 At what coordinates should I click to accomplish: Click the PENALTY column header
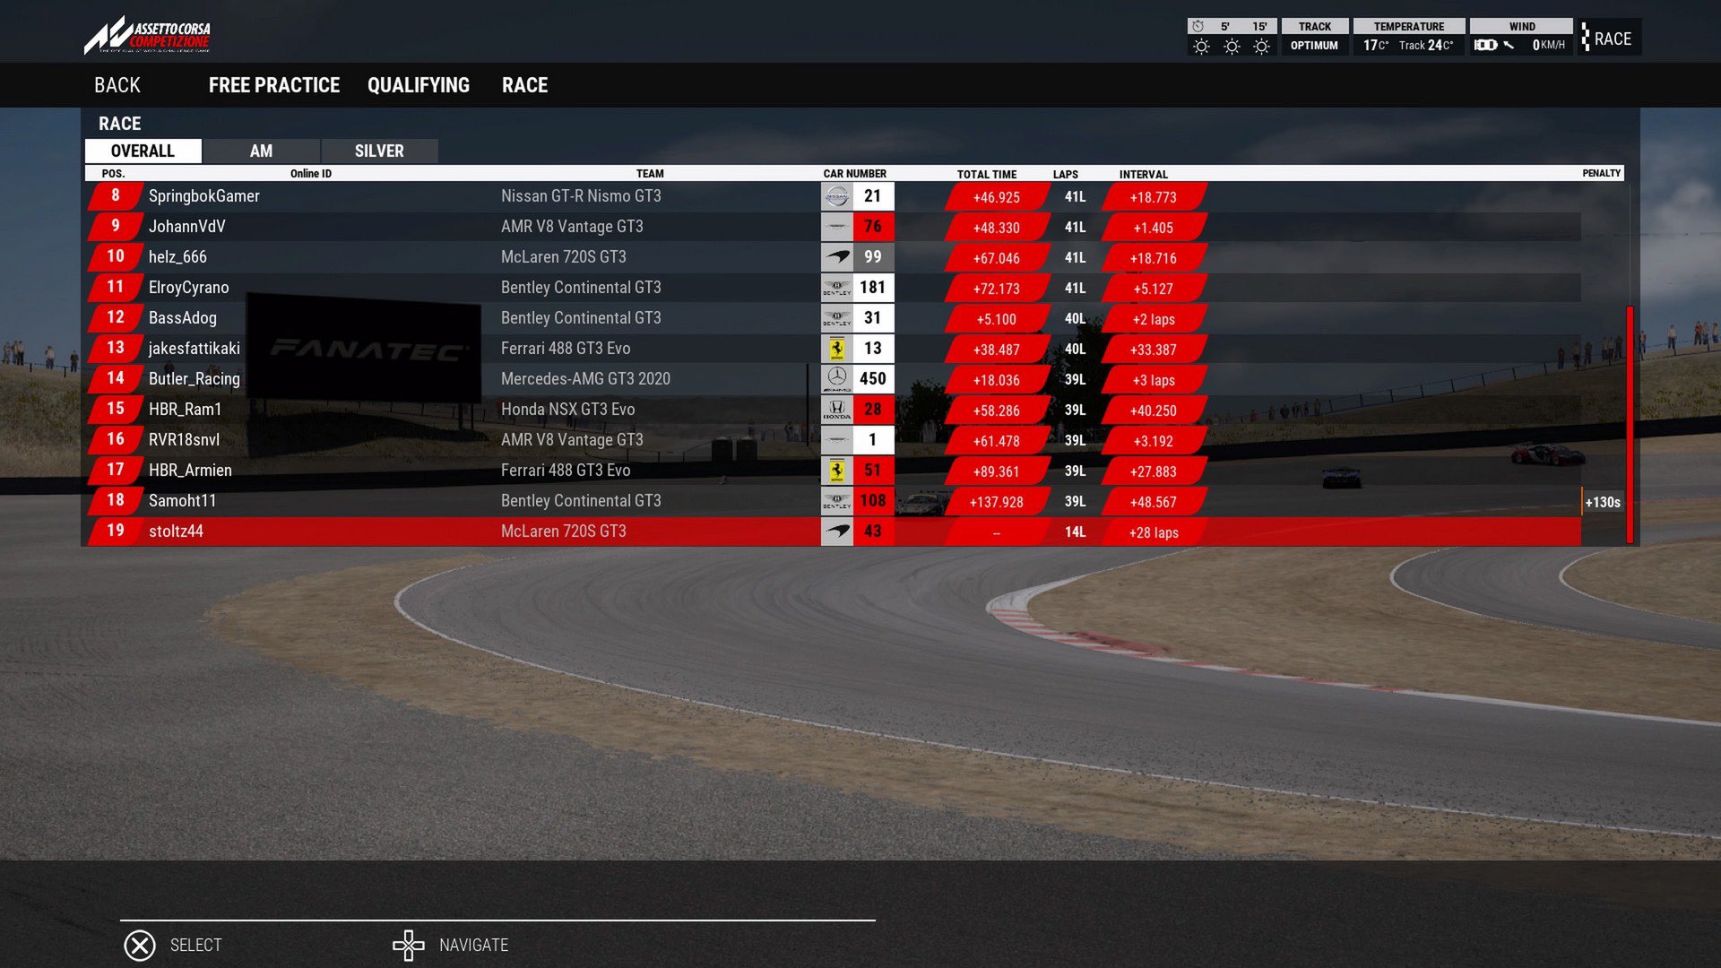[x=1601, y=173]
